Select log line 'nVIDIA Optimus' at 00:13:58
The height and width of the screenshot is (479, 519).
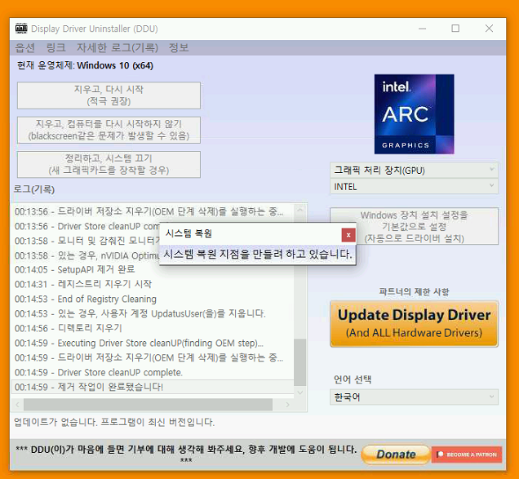(86, 255)
